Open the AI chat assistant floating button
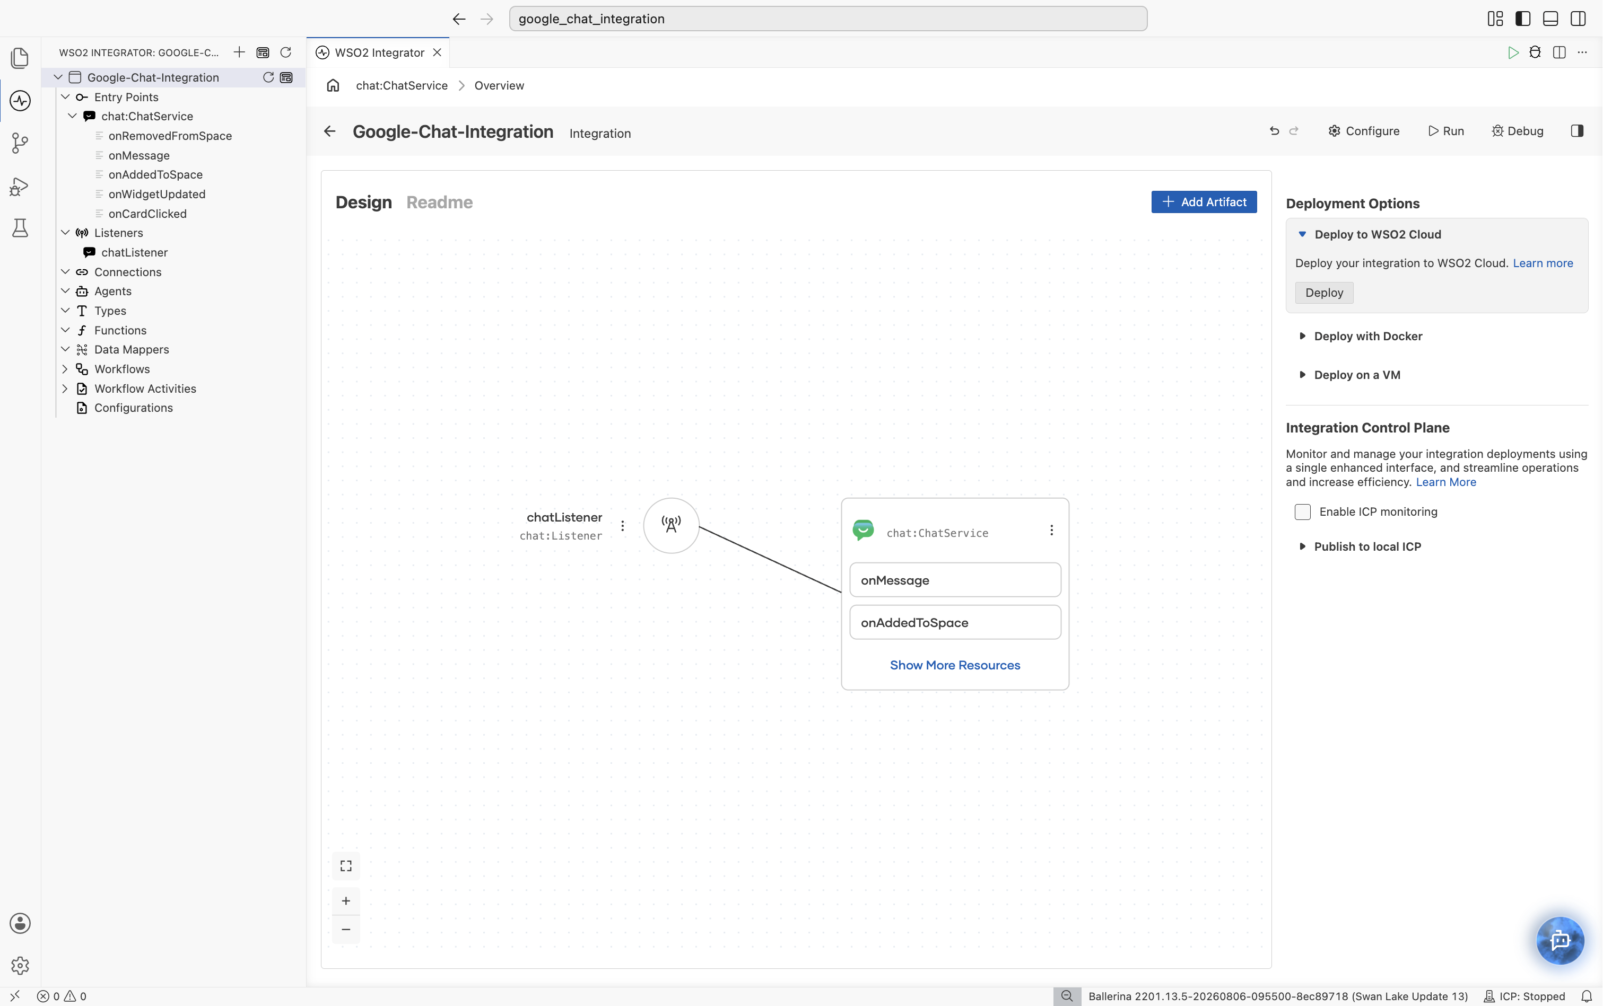 click(1560, 940)
